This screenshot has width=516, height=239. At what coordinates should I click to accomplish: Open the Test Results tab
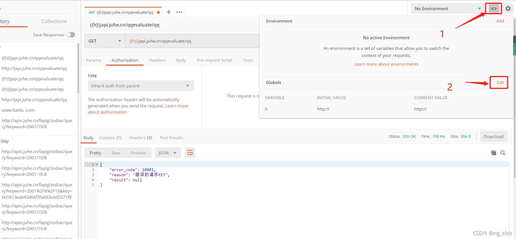pyautogui.click(x=171, y=138)
